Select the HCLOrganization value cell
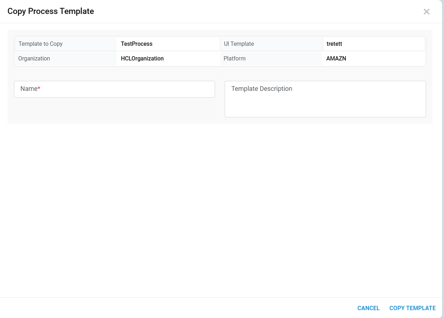Image resolution: width=444 pixels, height=318 pixels. tap(142, 59)
